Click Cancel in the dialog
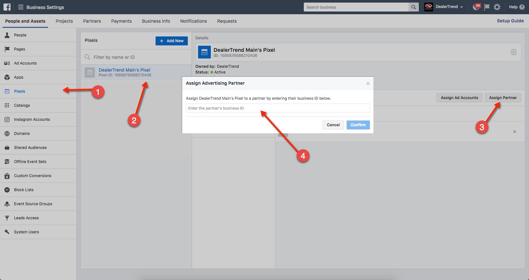Image resolution: width=529 pixels, height=280 pixels. [333, 125]
